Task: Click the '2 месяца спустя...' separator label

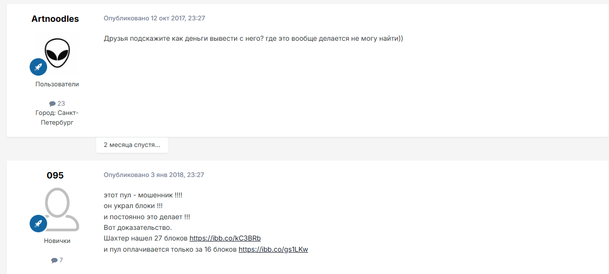Action: click(132, 145)
